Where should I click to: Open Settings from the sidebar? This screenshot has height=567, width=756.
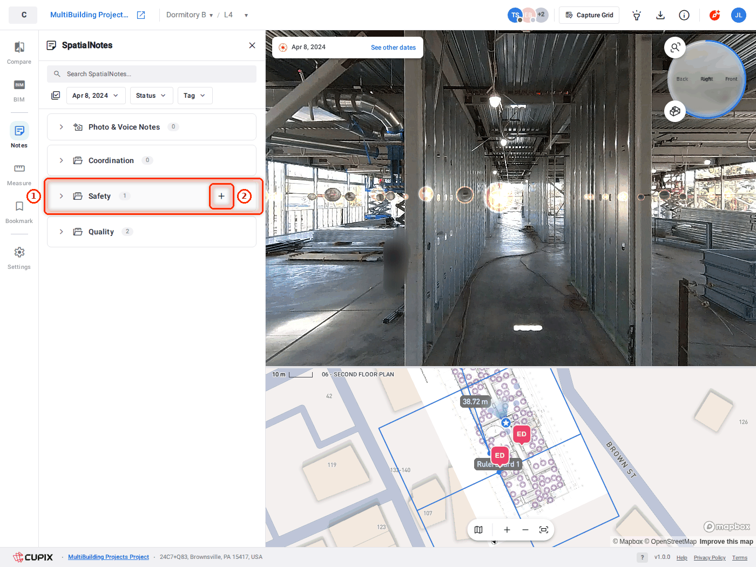(x=19, y=258)
